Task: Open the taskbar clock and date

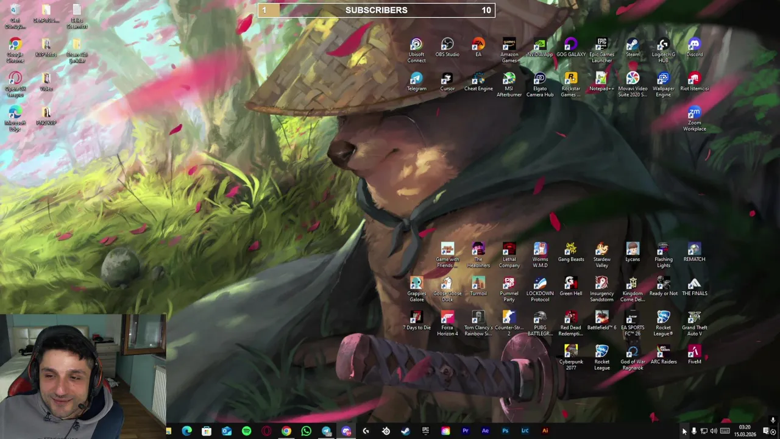Action: [745, 431]
